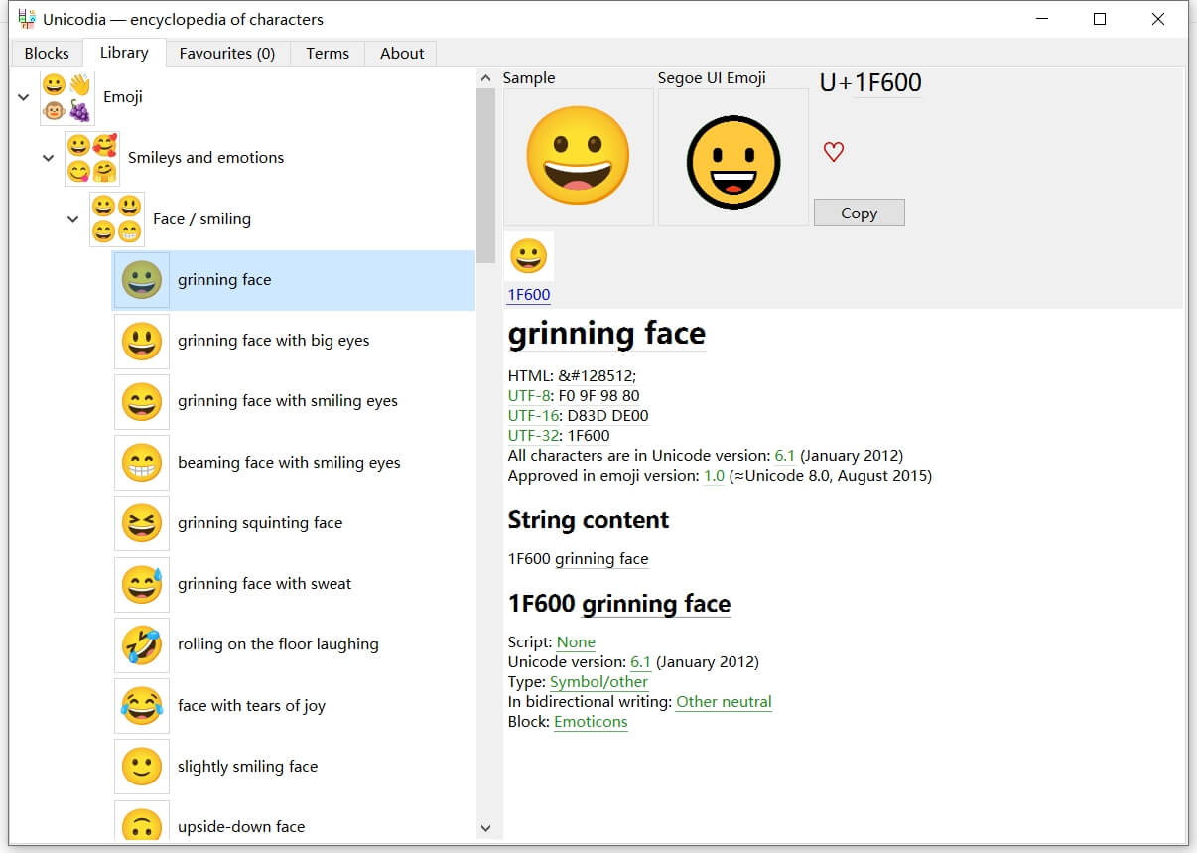
Task: Open the Terms tab
Action: click(328, 54)
